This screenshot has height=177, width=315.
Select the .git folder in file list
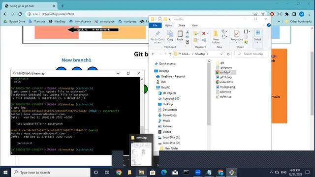pos(220,63)
